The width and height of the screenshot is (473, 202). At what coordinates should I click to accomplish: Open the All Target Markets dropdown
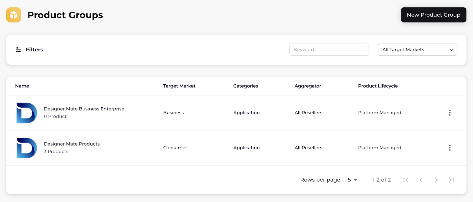coord(417,50)
